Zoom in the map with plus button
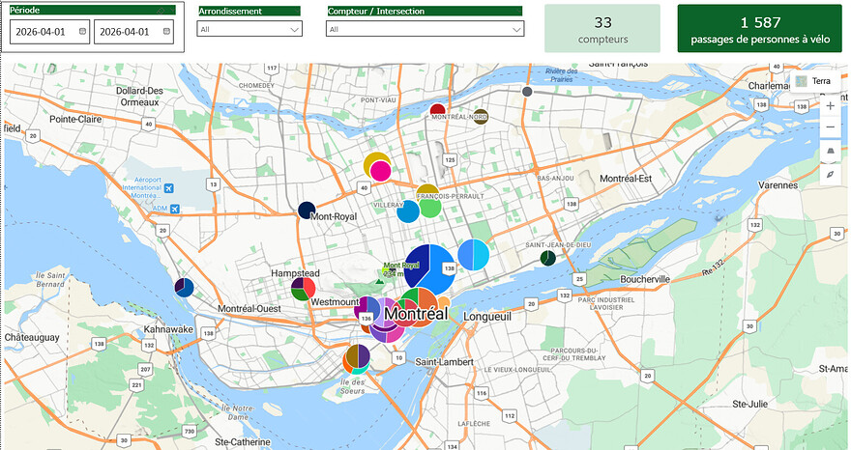 pos(830,106)
